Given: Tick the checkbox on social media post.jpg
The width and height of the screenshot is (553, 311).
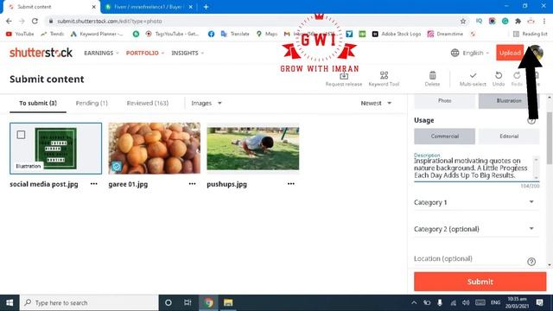Looking at the screenshot, I should click(x=21, y=135).
